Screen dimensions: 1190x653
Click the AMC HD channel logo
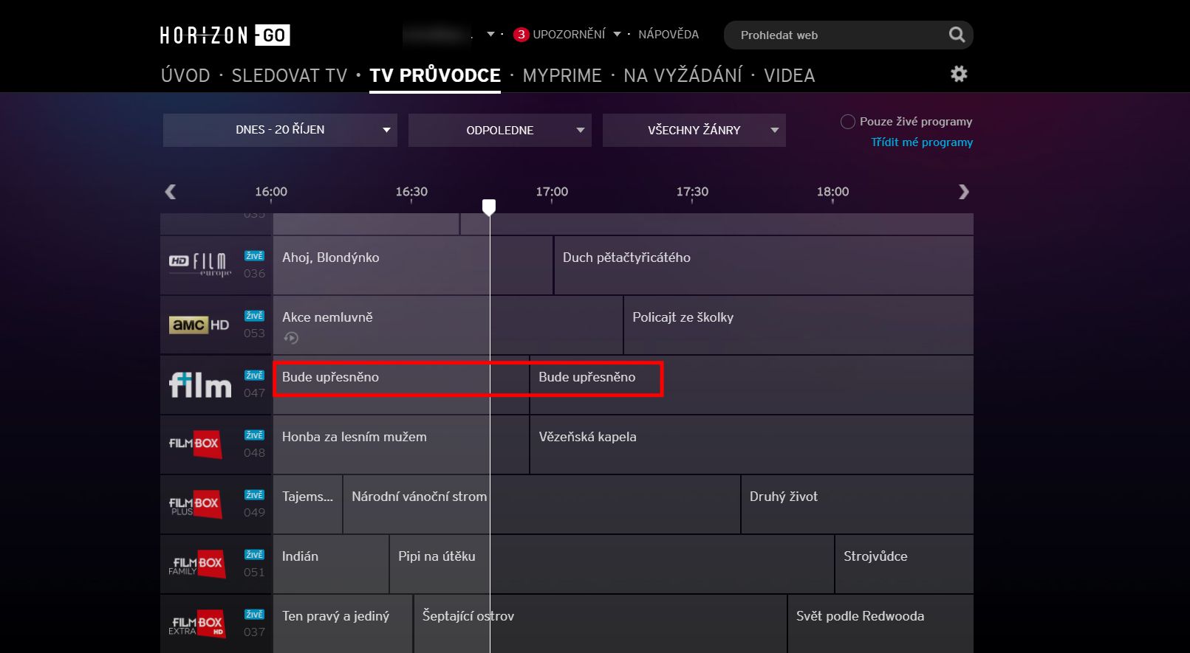(199, 325)
